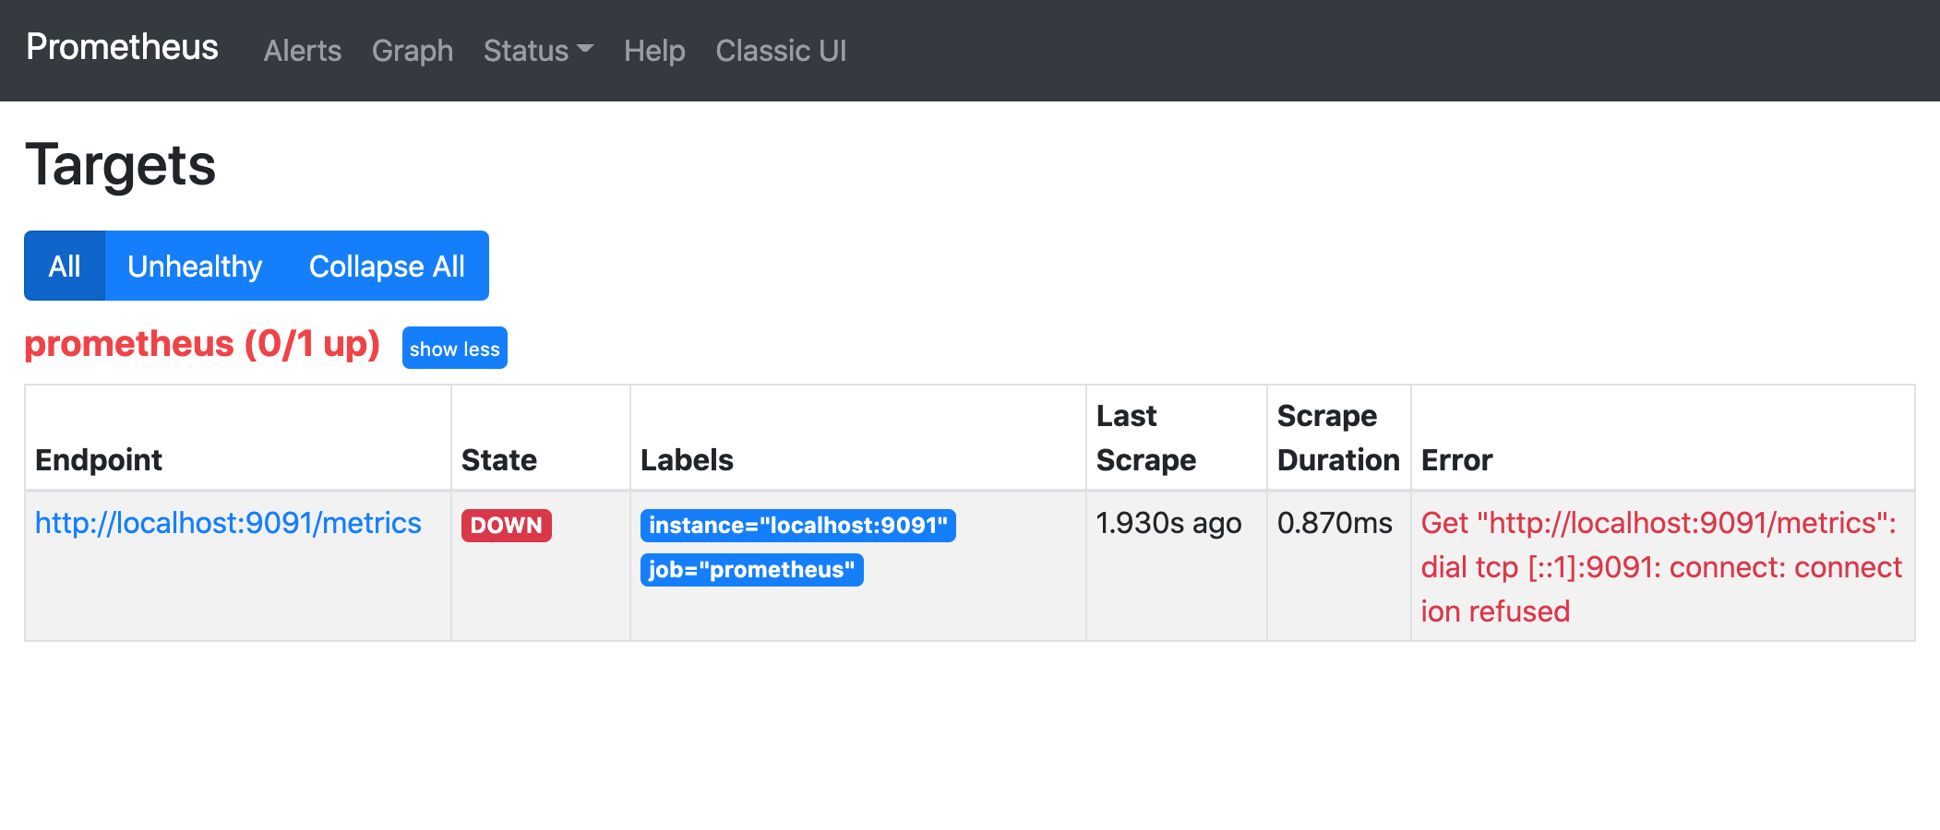Open the localhost:9091/metrics endpoint link
1940x830 pixels.
pos(228,523)
